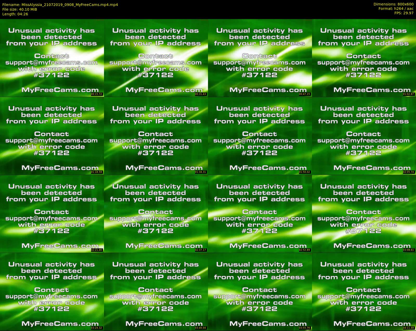Screen dimensions: 416x331
Task: Open the thumbnail frame stamped 01:34.31
Action: tap(156, 136)
